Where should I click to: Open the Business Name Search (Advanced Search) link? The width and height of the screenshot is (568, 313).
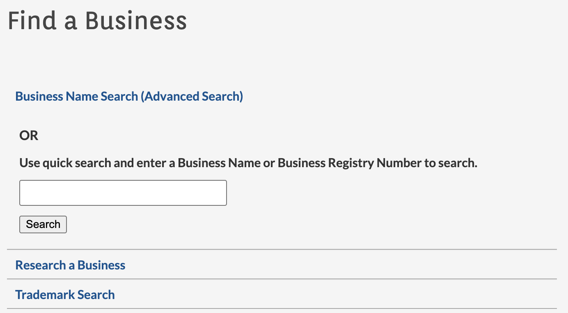(x=129, y=97)
